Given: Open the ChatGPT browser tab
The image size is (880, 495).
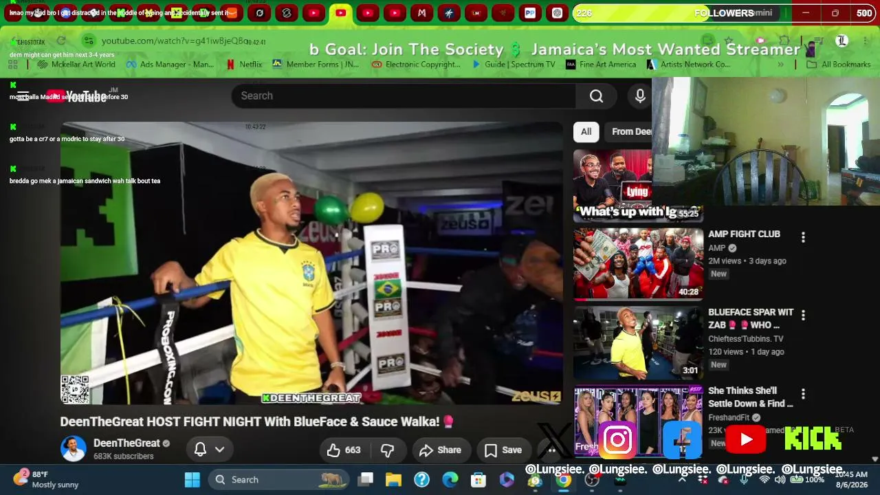Looking at the screenshot, I should tap(557, 13).
